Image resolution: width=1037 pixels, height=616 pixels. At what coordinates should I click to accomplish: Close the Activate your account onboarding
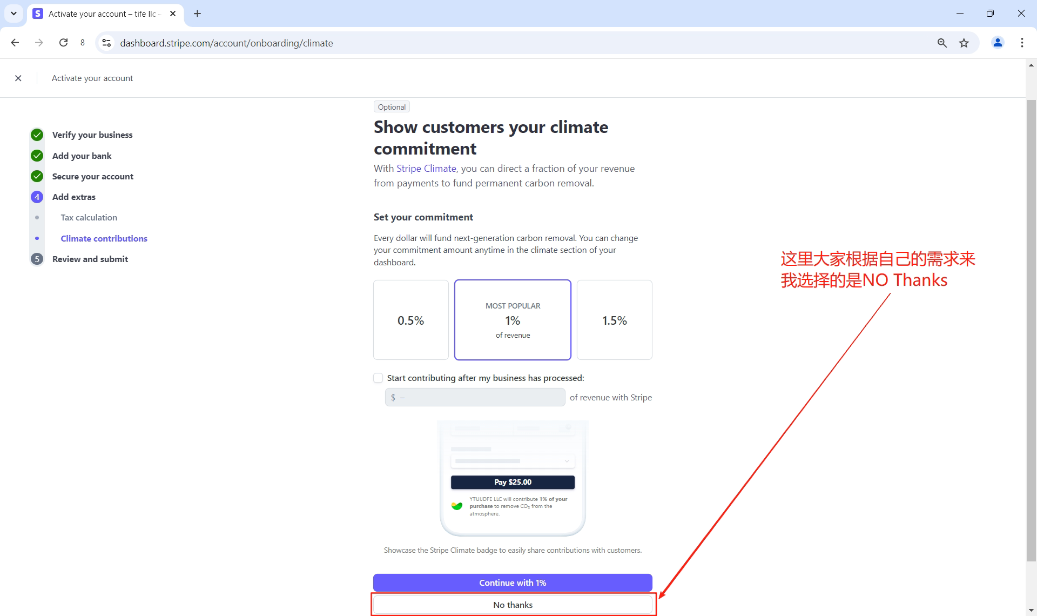coord(18,78)
